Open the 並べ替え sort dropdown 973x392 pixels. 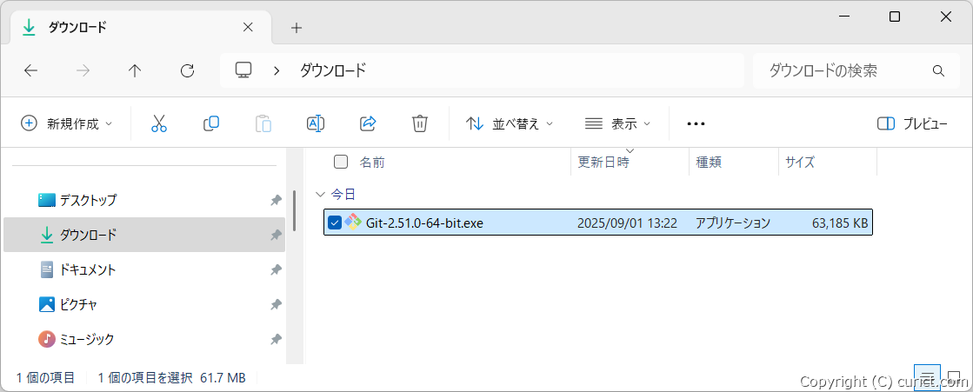[510, 123]
